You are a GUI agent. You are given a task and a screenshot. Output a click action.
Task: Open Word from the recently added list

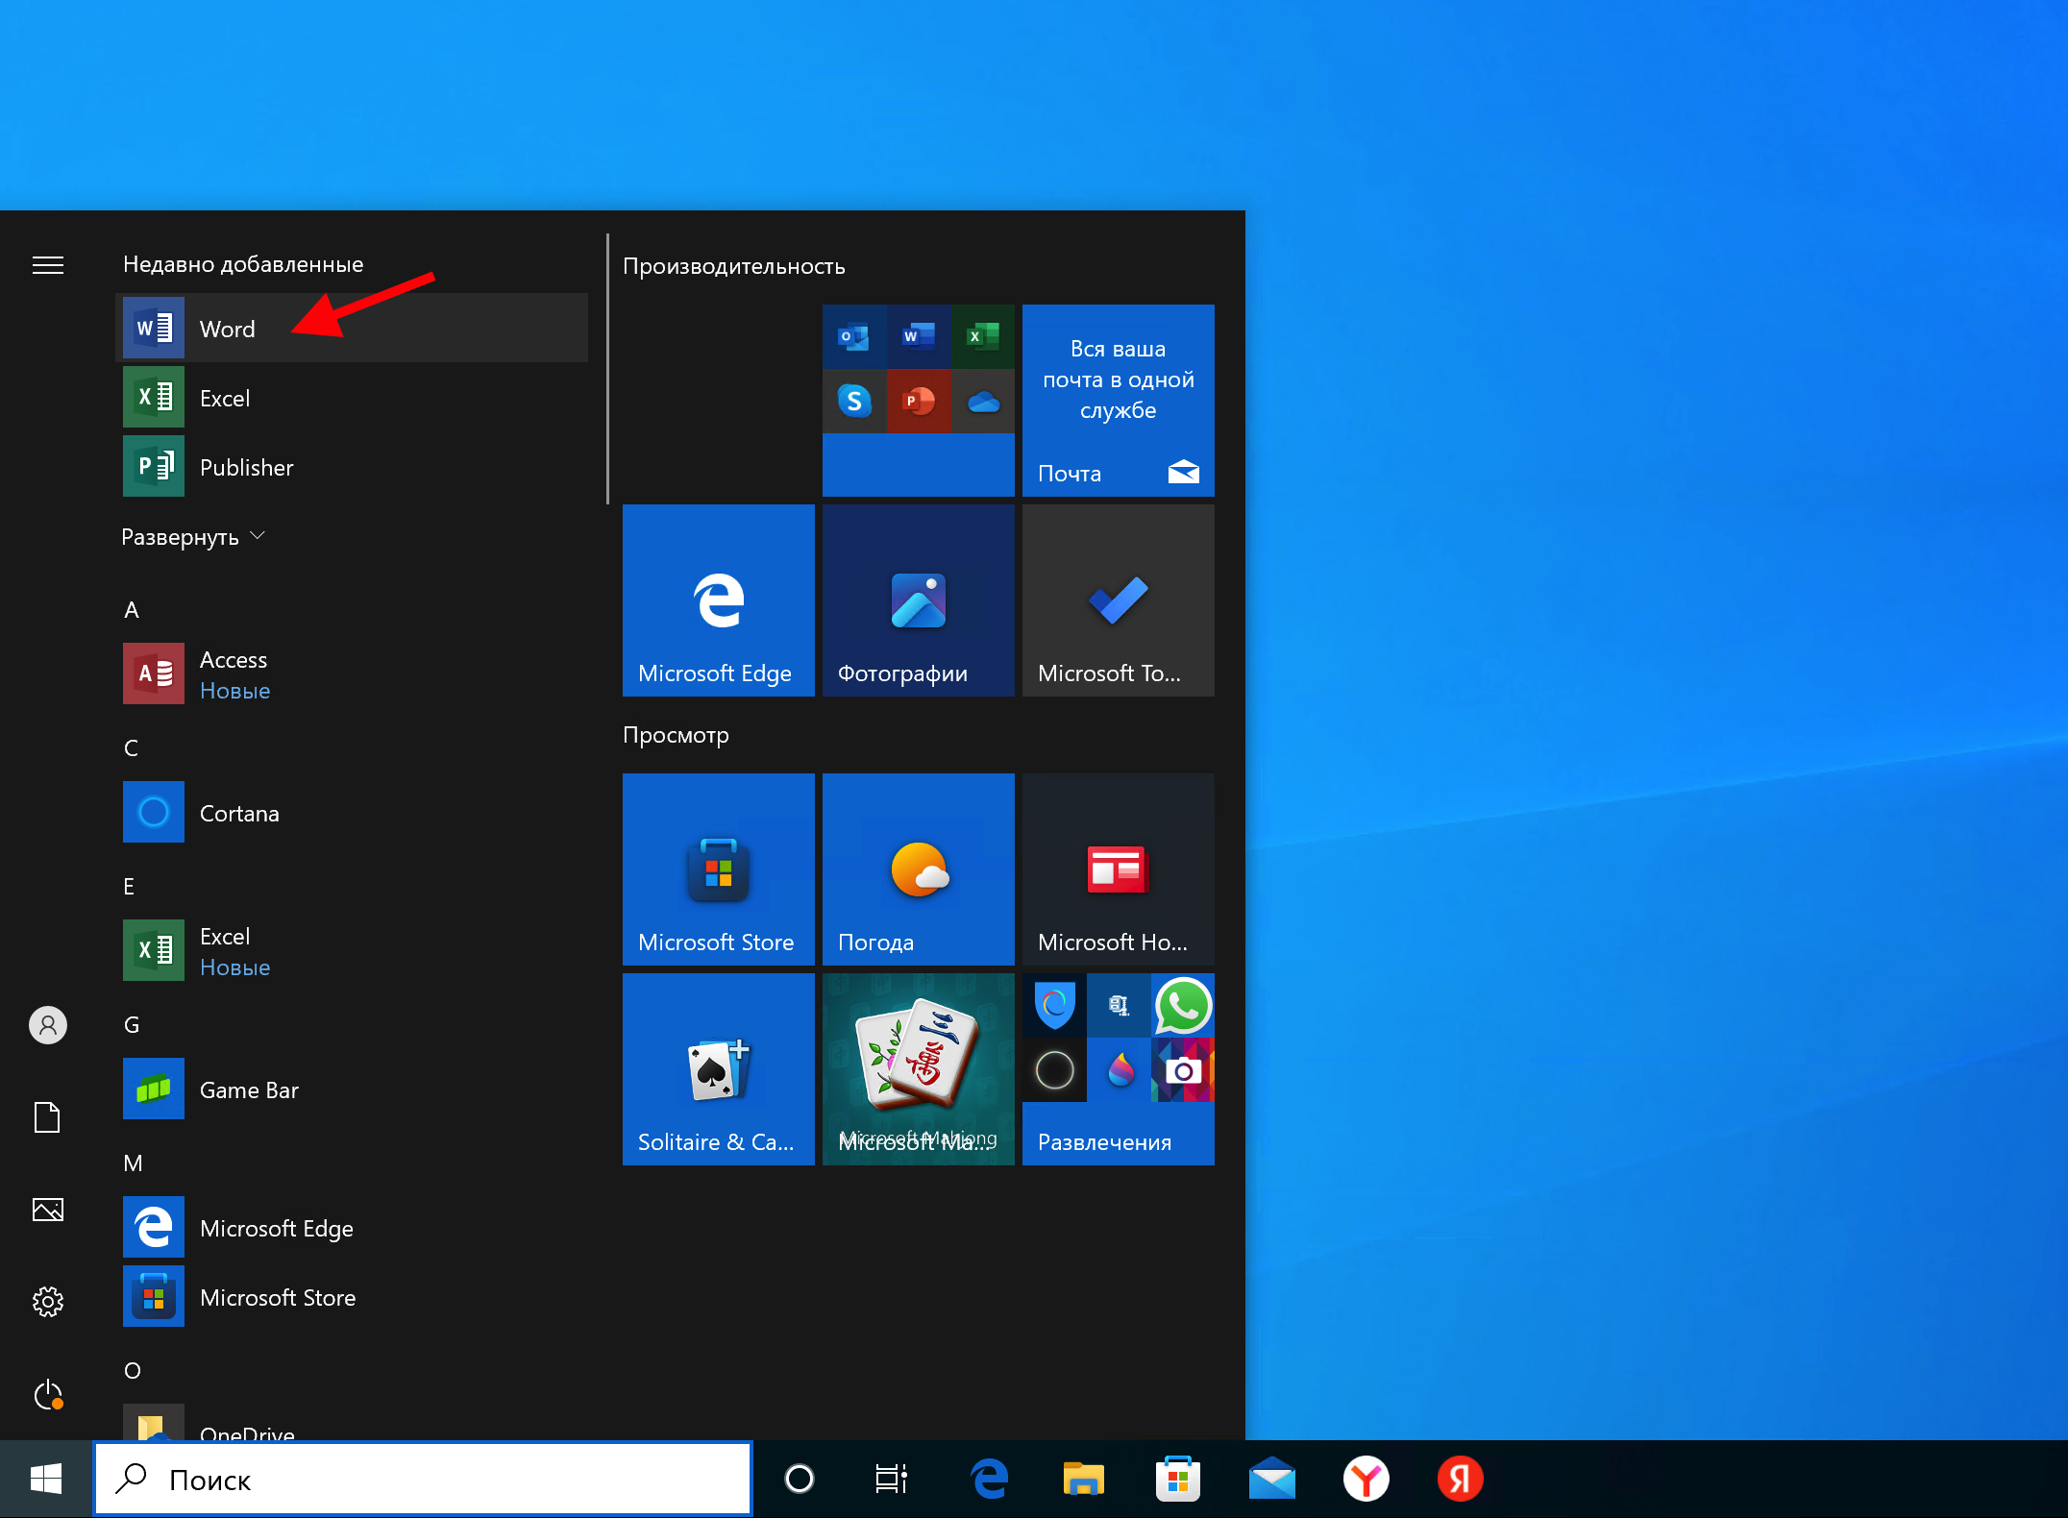(x=352, y=329)
